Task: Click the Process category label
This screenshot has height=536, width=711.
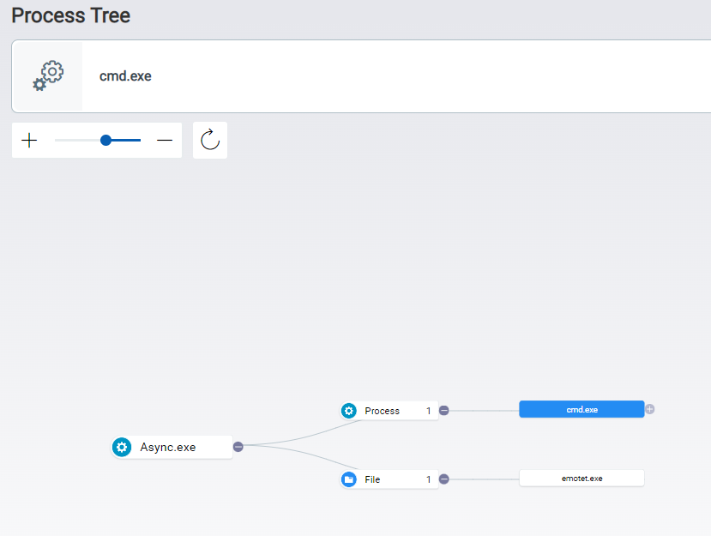Action: pyautogui.click(x=382, y=411)
